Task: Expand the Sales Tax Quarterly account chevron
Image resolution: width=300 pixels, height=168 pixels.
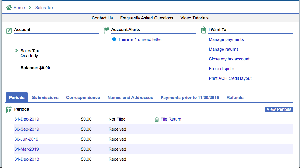Action: [17, 50]
